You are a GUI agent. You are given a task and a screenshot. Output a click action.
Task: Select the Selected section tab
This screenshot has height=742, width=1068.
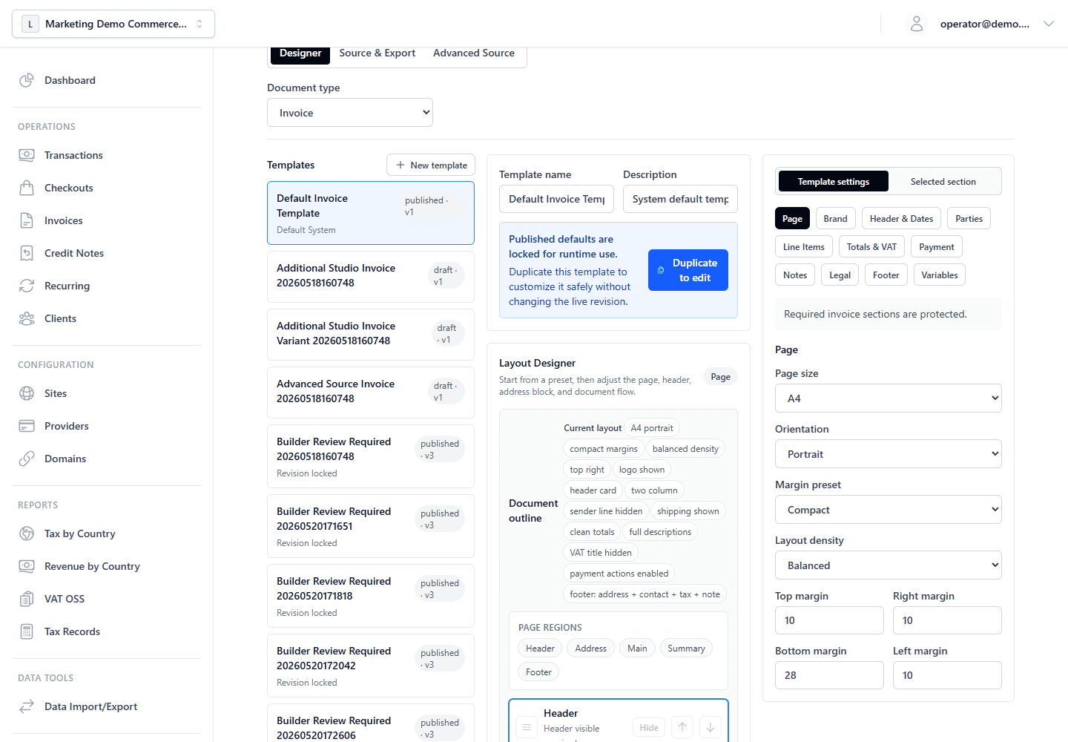tap(943, 181)
